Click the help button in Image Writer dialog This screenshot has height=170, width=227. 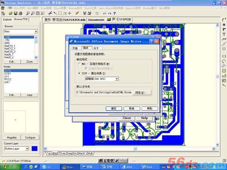[x=149, y=108]
